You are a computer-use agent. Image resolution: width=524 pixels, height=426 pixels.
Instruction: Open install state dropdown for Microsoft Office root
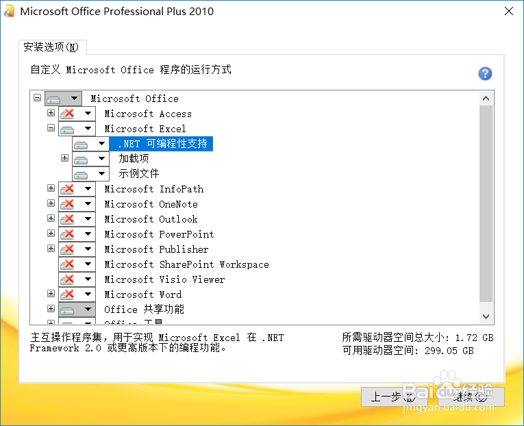coord(63,99)
